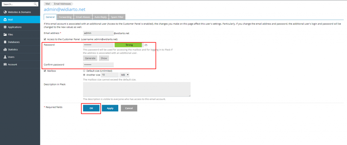Click the Mail envelope icon in sidebar
The image size is (347, 145).
pos(5,20)
